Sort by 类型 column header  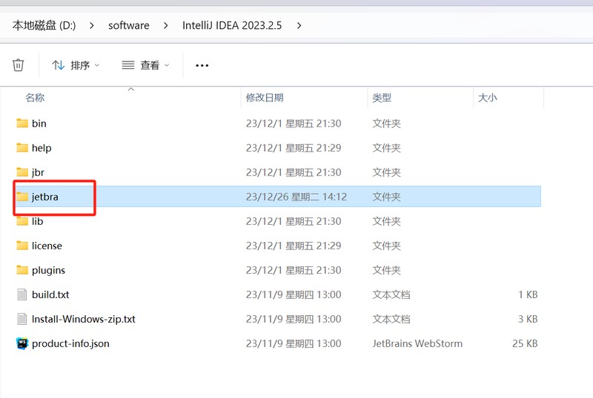382,98
